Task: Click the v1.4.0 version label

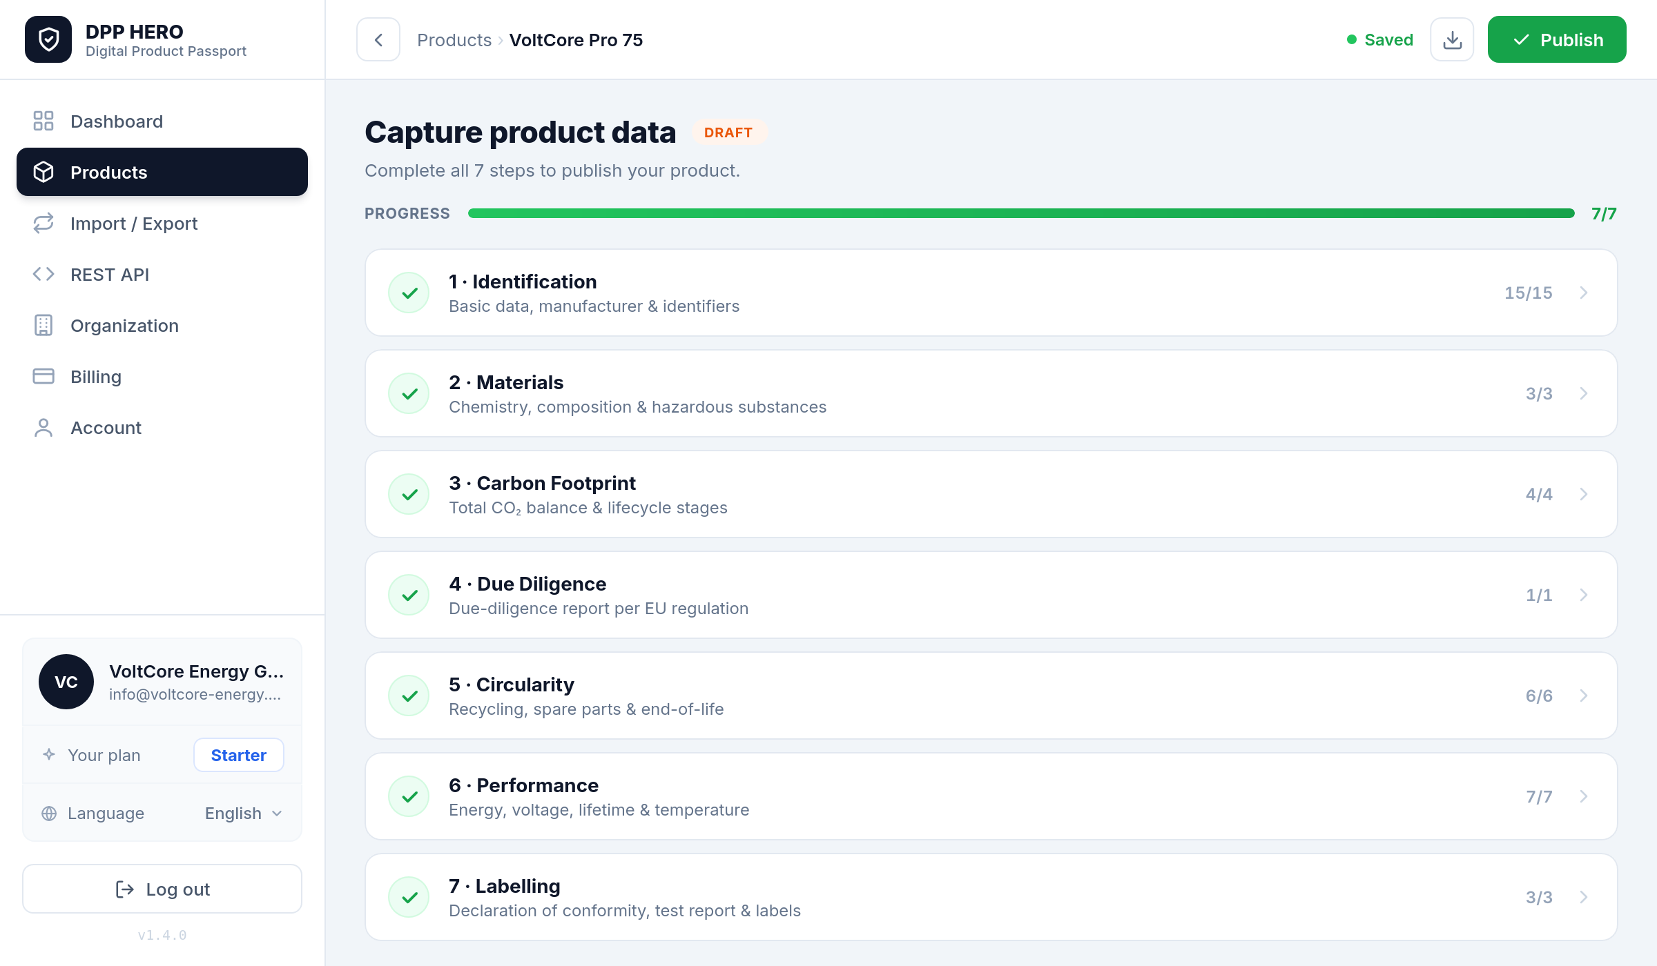Action: pos(162,935)
